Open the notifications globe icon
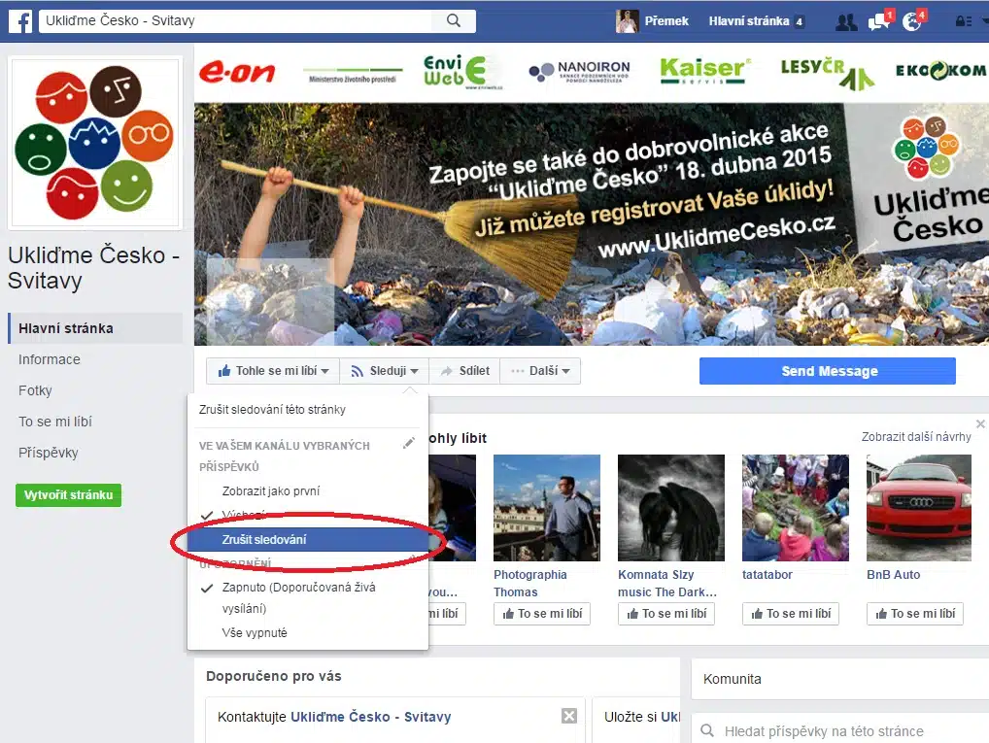 coord(912,21)
